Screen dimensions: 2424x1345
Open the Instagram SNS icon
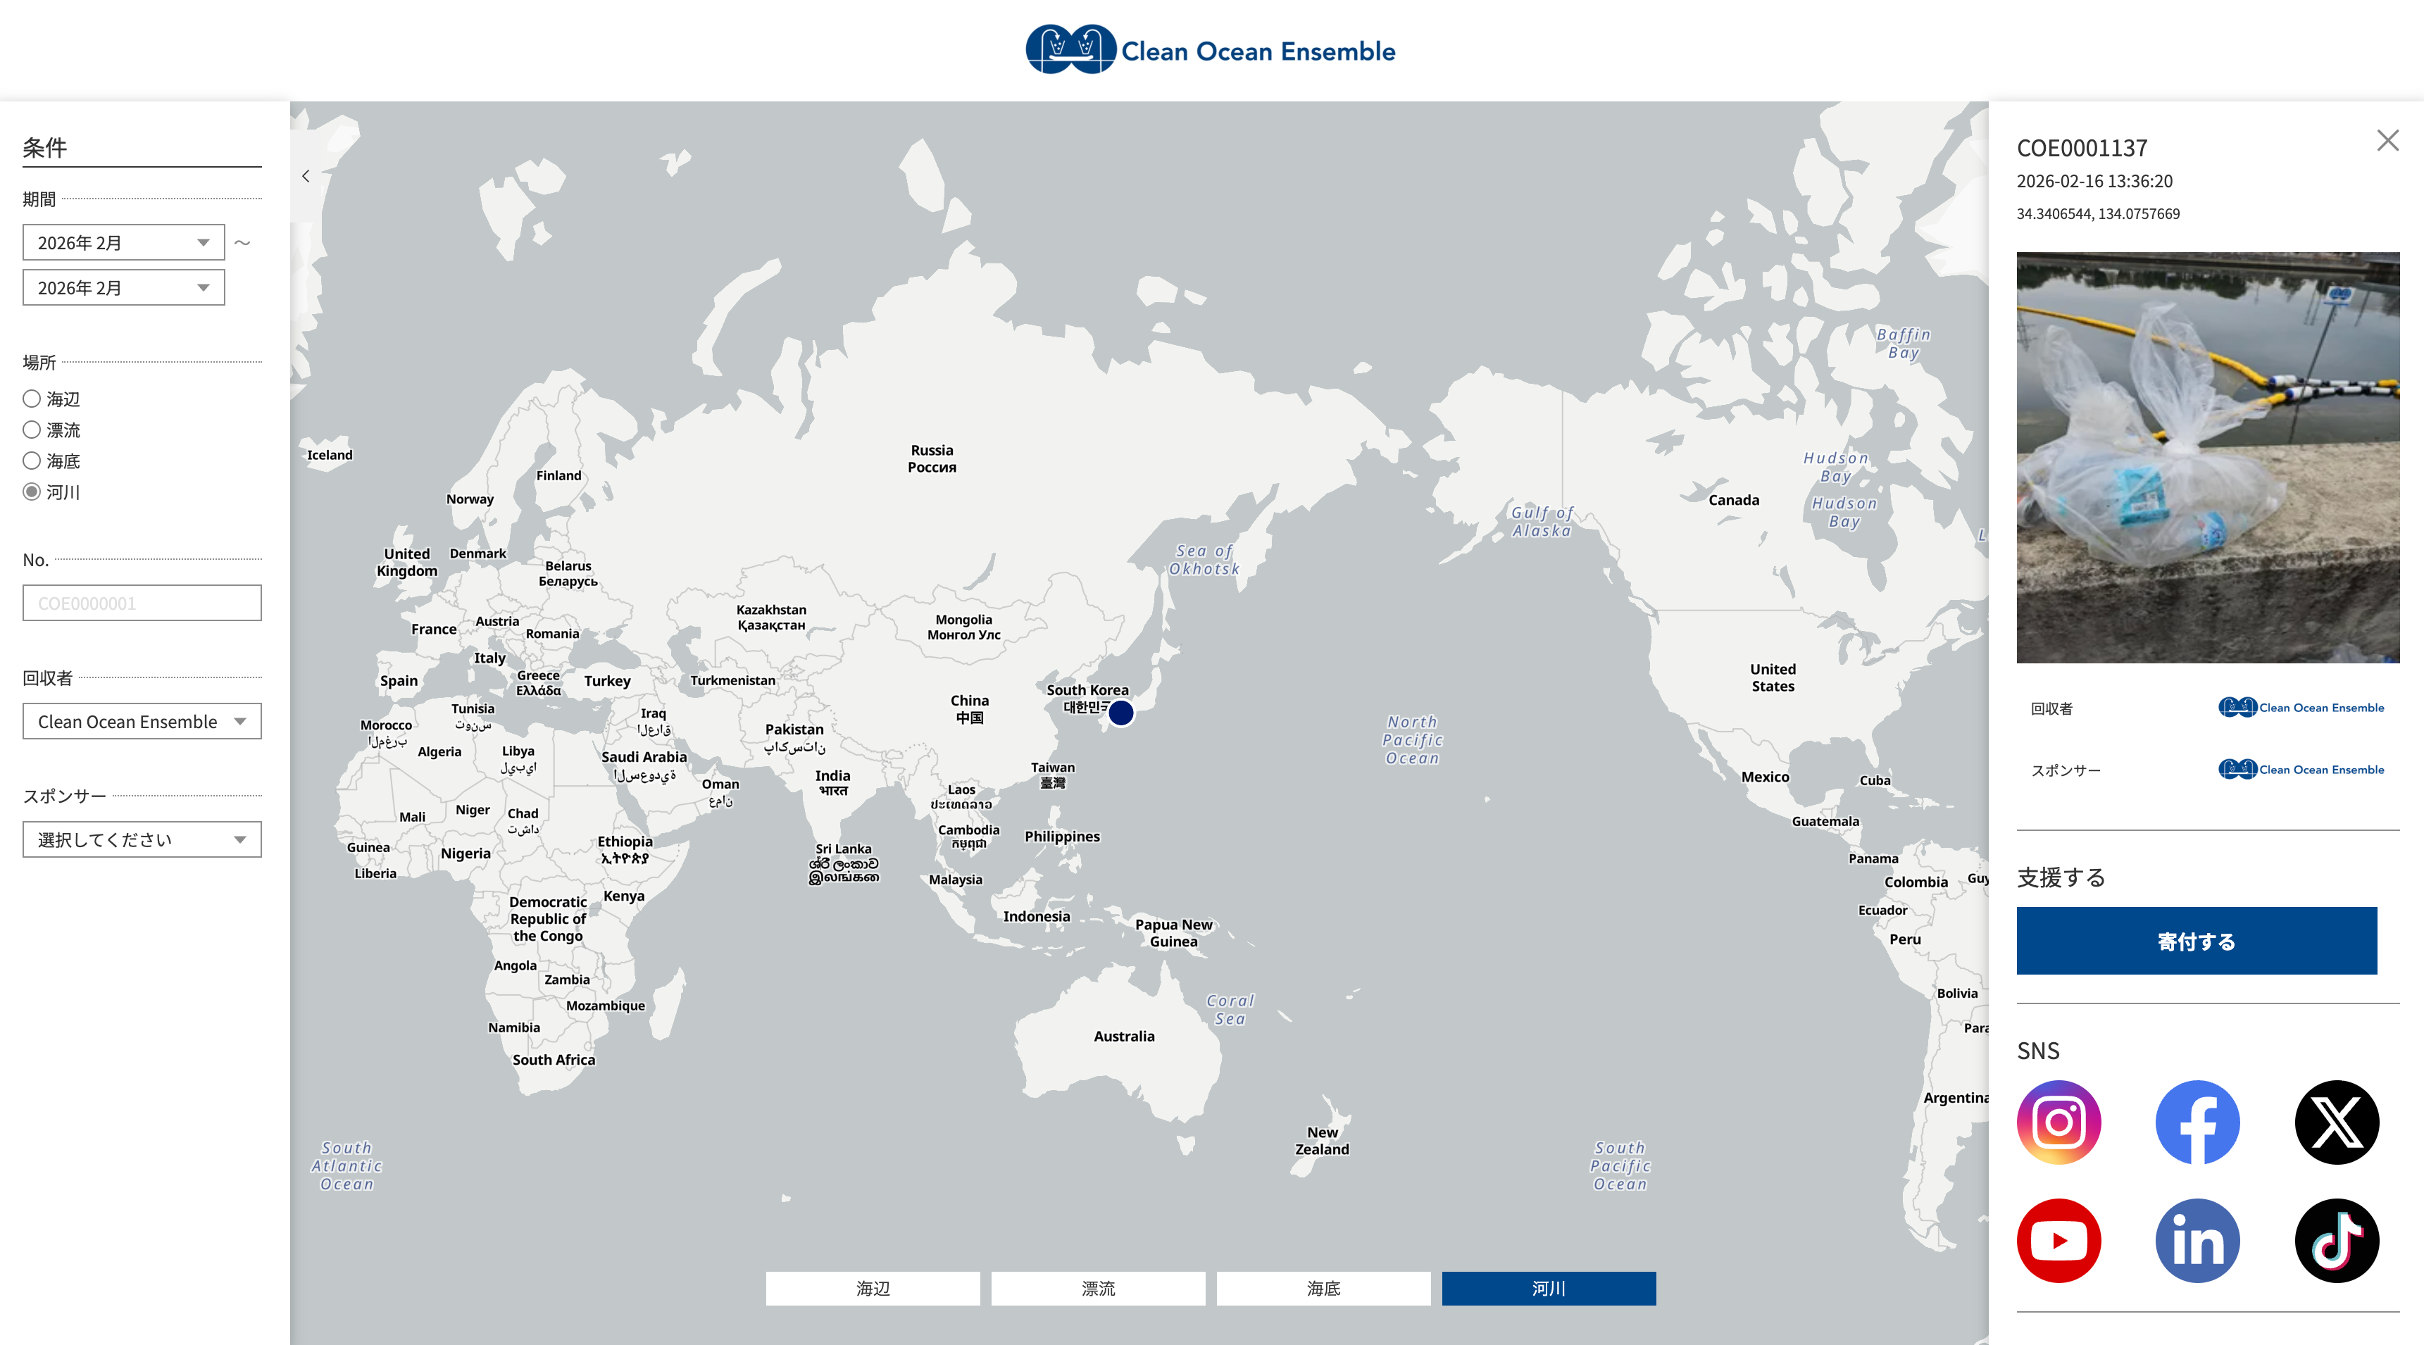point(2058,1122)
